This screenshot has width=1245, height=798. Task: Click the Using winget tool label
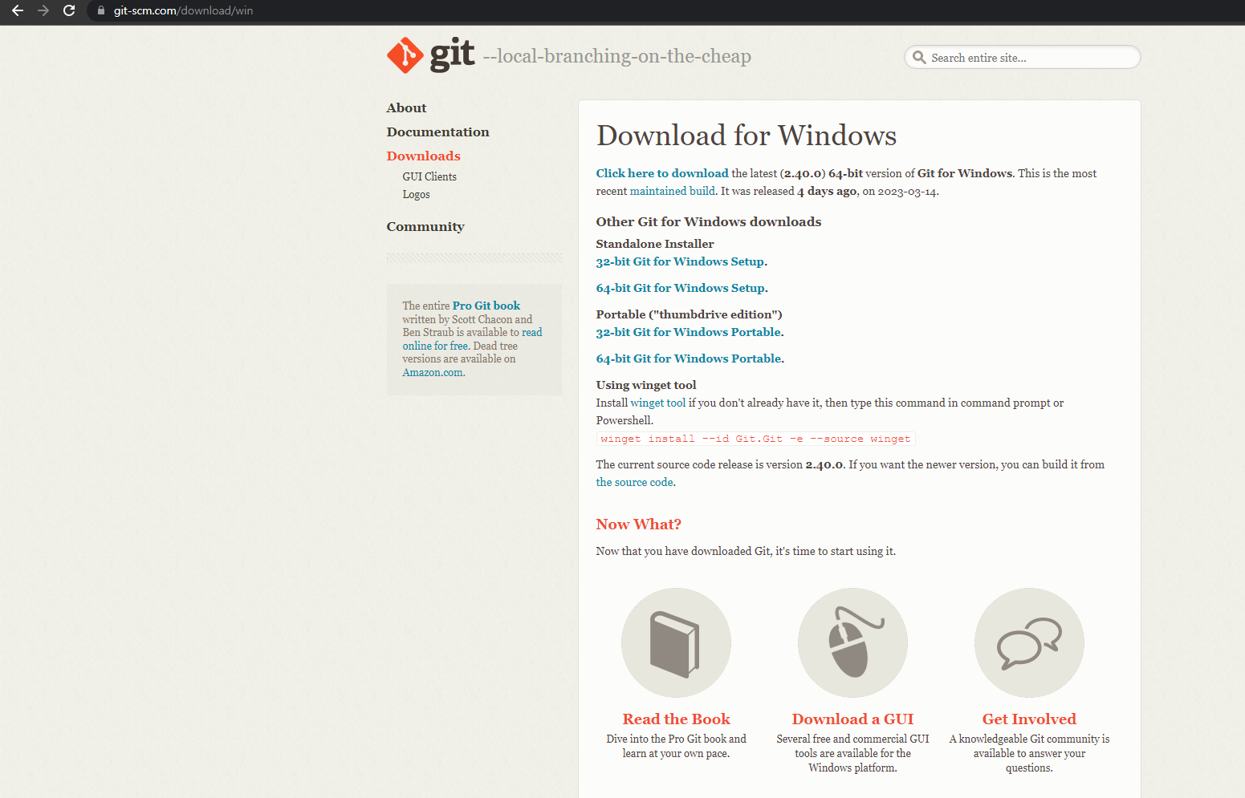pos(645,385)
